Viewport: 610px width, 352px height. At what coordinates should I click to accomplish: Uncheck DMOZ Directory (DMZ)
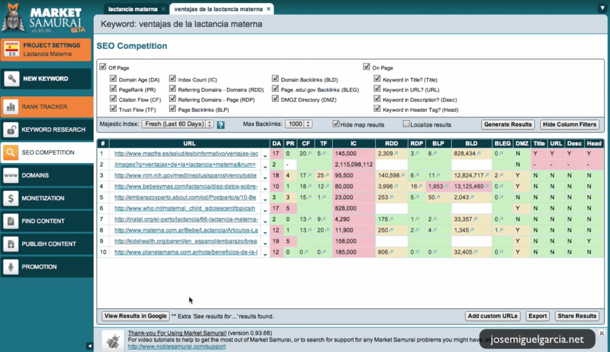(x=275, y=99)
